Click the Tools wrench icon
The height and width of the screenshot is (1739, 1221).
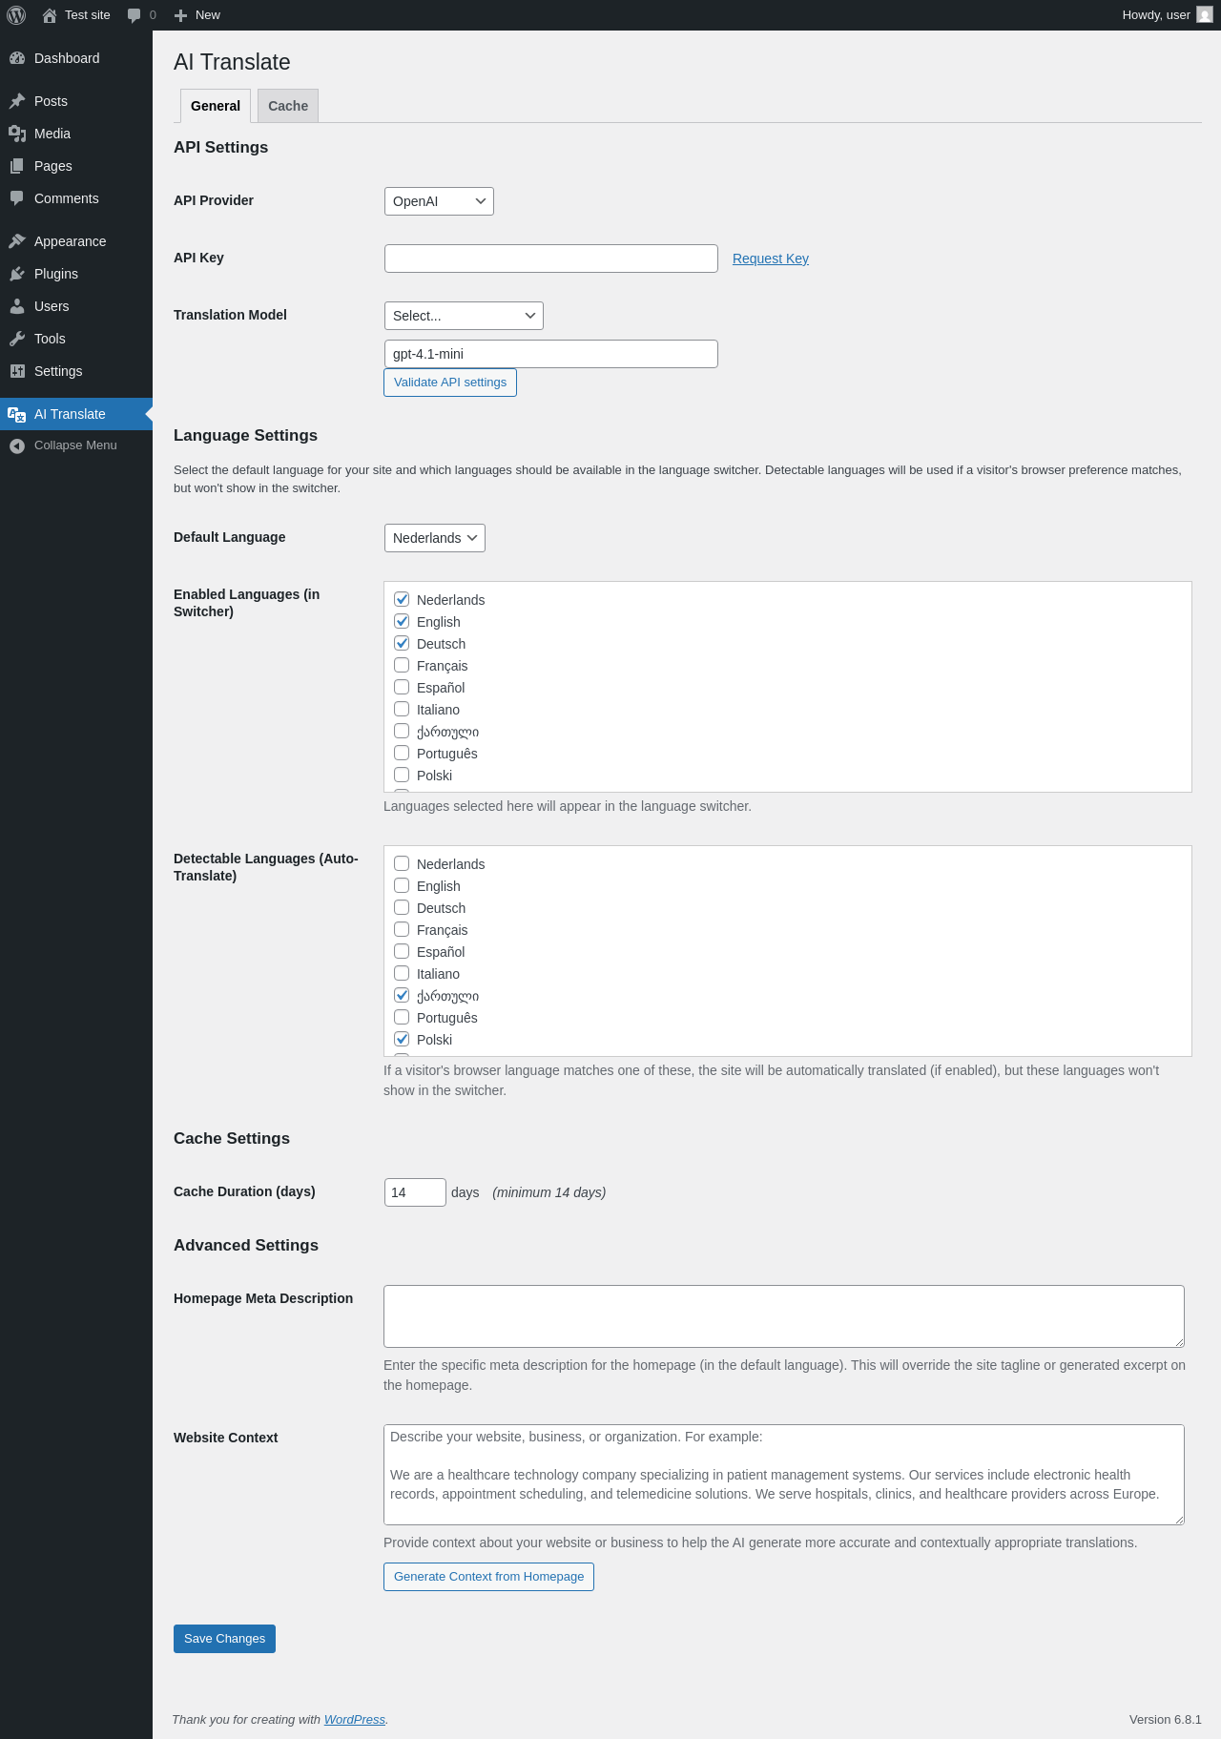[17, 339]
